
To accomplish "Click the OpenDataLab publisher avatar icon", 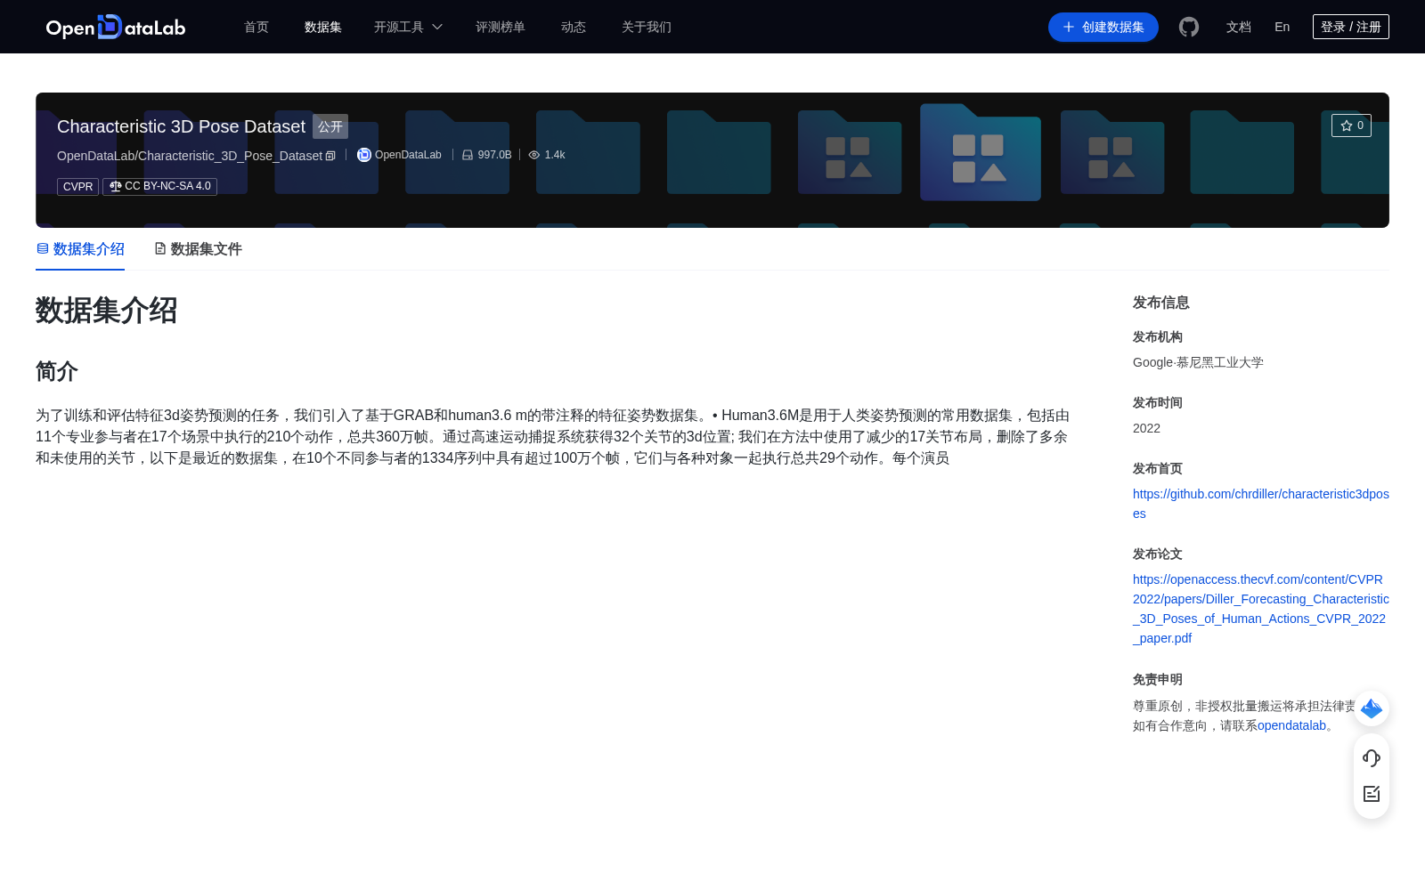I will coord(363,155).
